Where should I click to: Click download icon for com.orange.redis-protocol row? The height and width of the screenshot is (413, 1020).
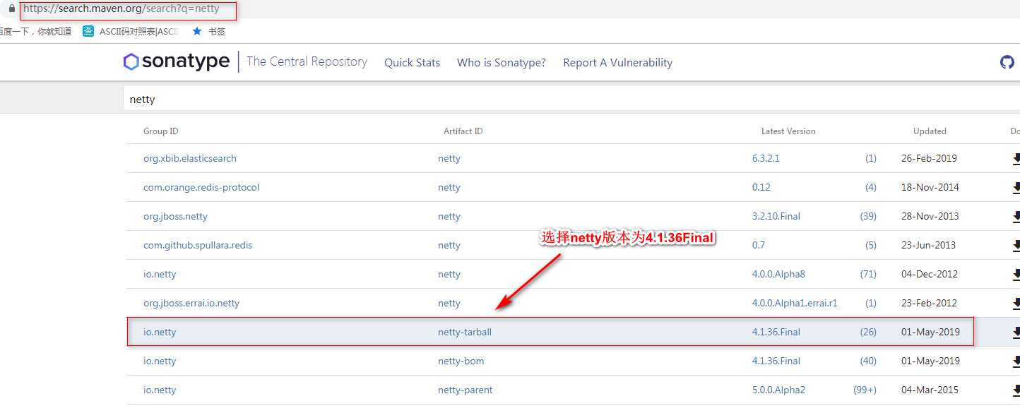click(x=1016, y=188)
